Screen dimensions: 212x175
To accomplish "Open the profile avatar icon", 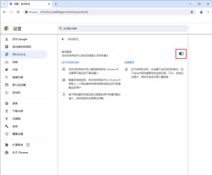I will pos(201,12).
